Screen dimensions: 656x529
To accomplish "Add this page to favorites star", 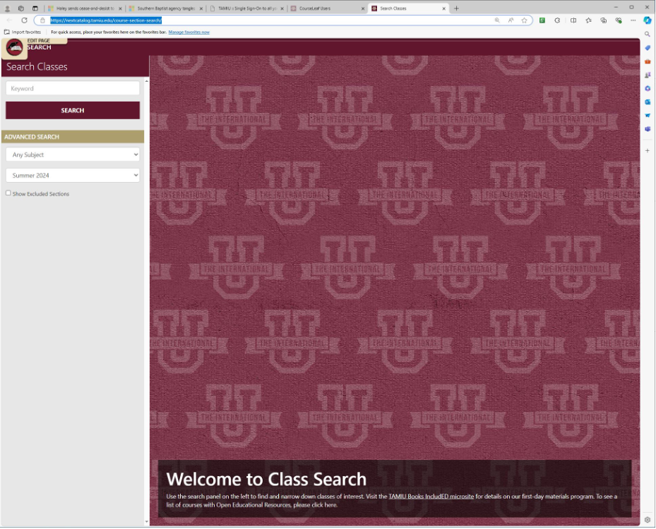I will tap(524, 20).
